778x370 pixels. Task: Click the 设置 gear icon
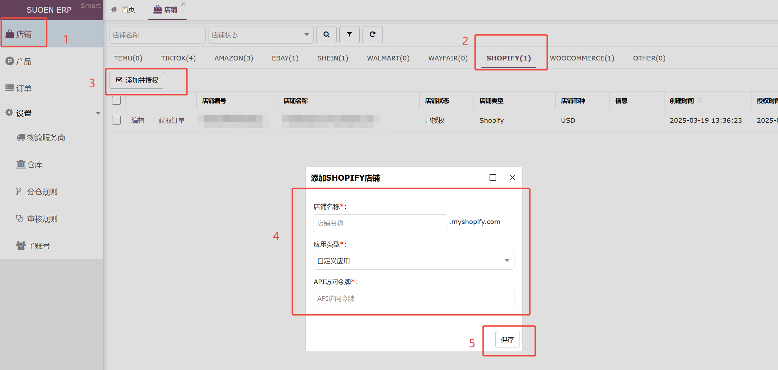click(9, 113)
